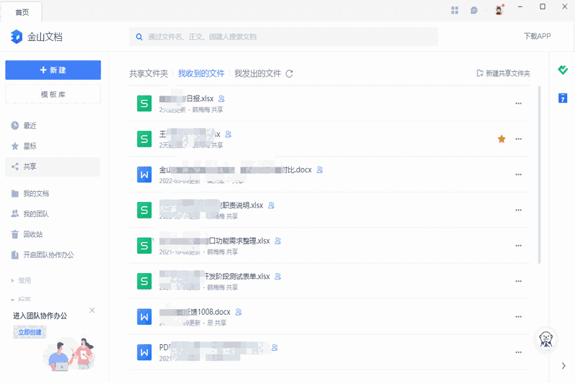Open 共享 in the sidebar
Viewport: 575px width, 383px height.
52,167
